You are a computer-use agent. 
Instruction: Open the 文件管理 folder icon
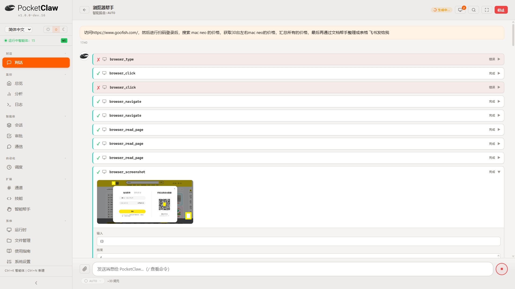tap(9, 241)
